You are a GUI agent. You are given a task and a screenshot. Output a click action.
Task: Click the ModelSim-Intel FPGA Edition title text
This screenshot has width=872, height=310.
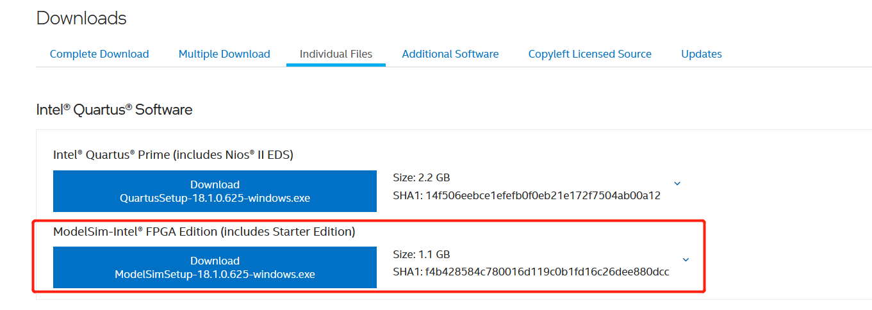[x=204, y=232]
